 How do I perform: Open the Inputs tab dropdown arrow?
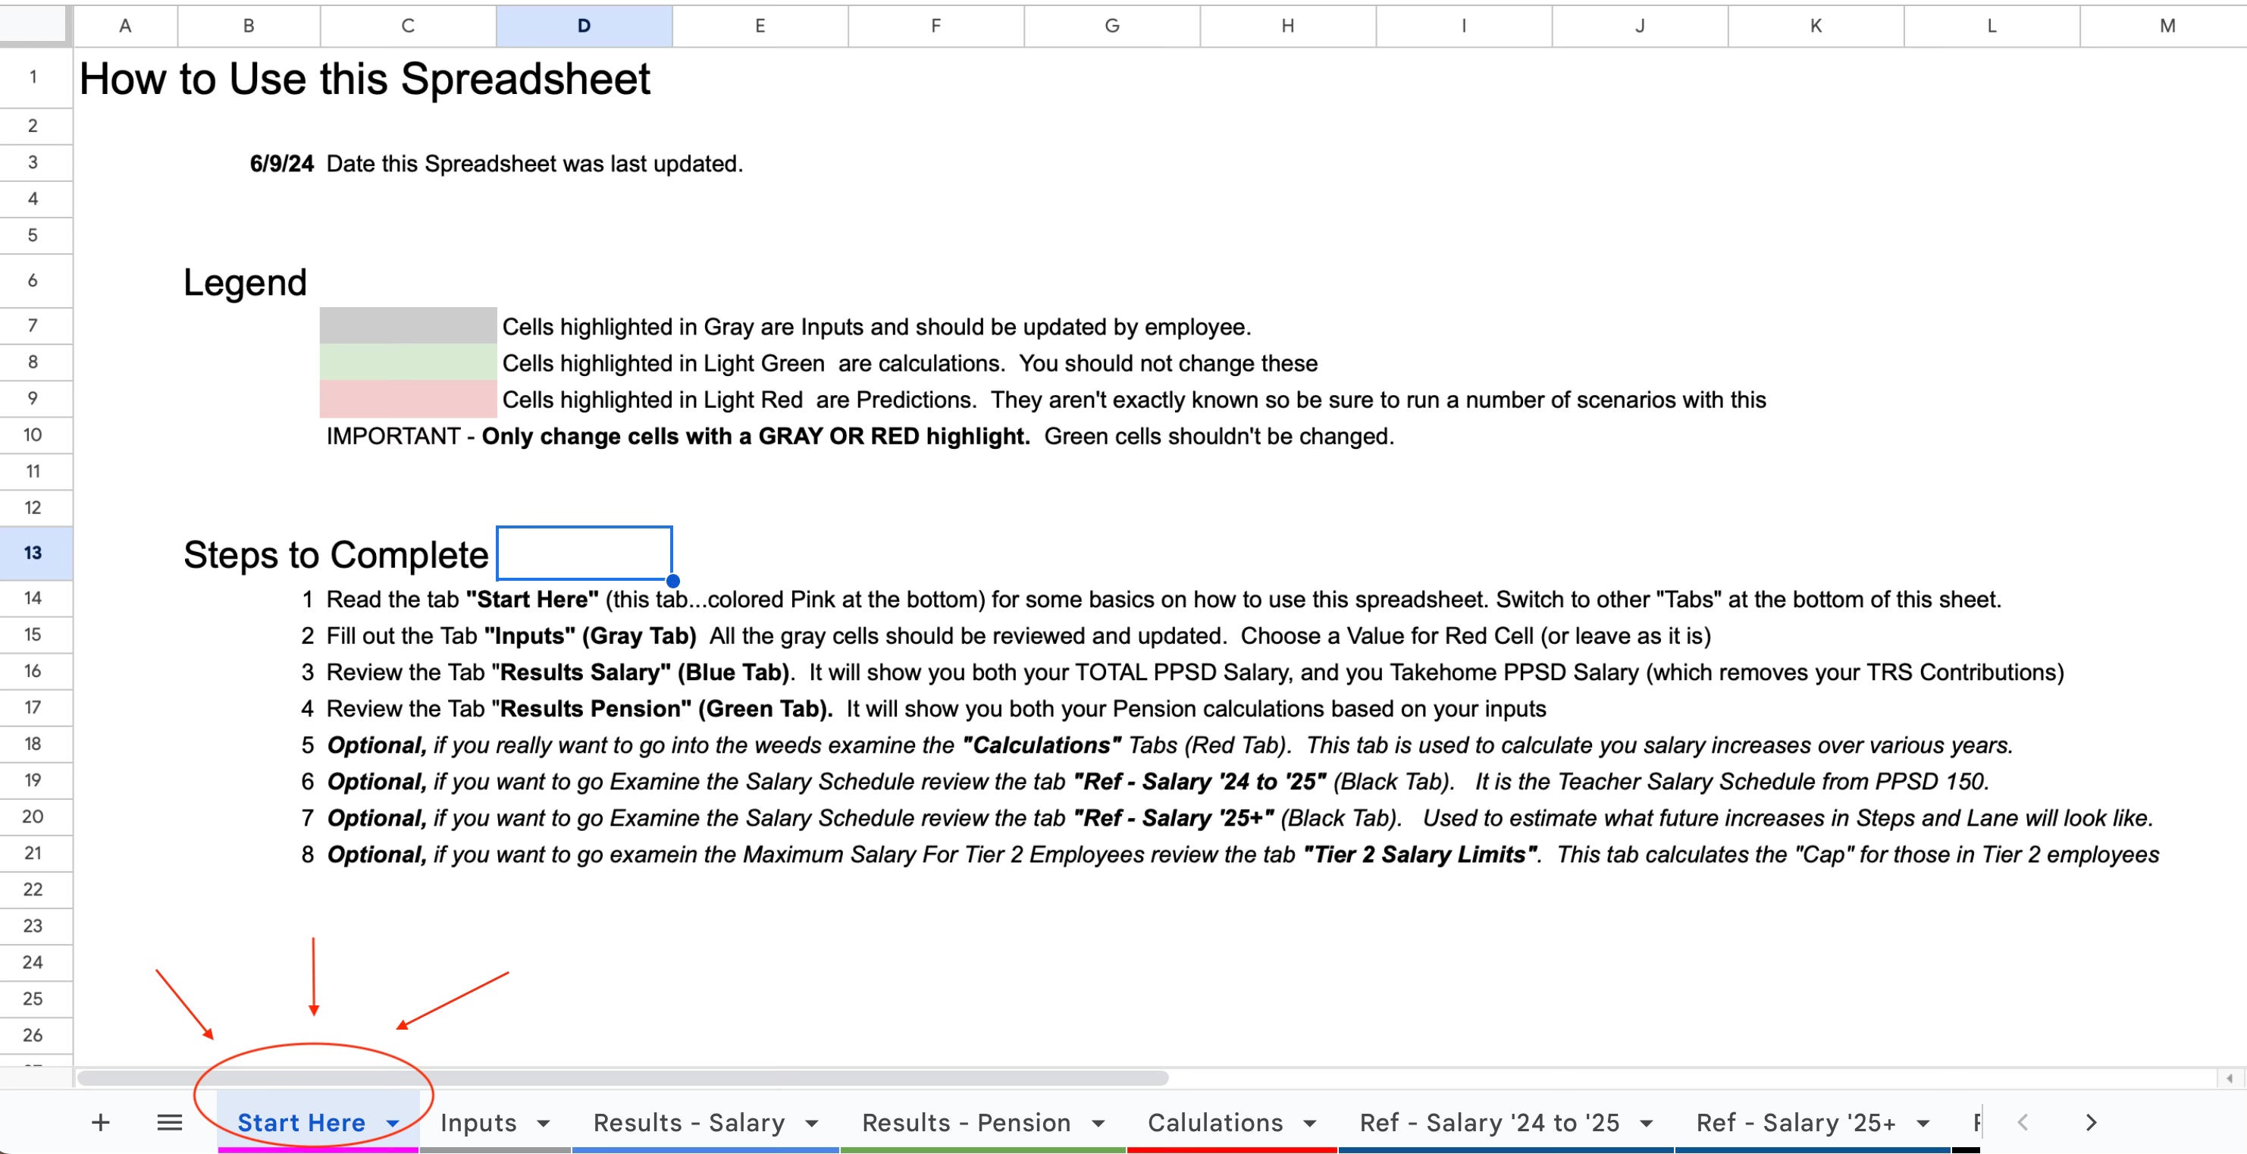click(x=544, y=1123)
